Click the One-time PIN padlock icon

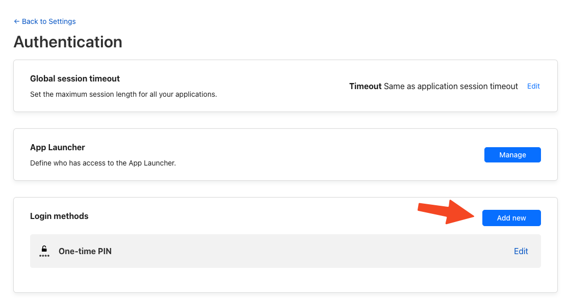coord(44,249)
